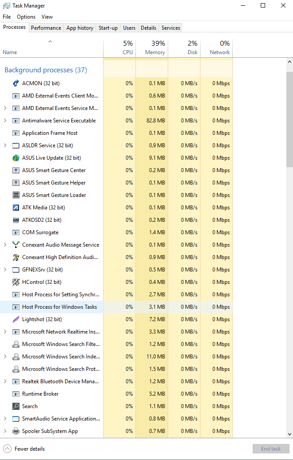Click the HControl (32 bit) icon

[16, 282]
